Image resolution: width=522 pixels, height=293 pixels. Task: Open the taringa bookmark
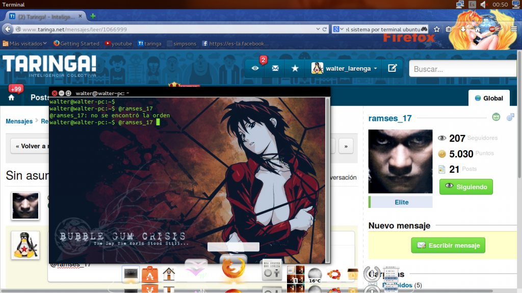[x=149, y=44]
